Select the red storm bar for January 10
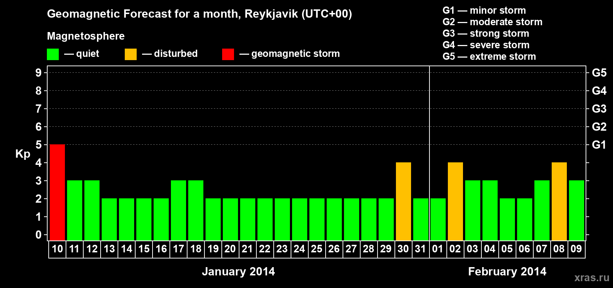613x288 pixels. point(57,192)
